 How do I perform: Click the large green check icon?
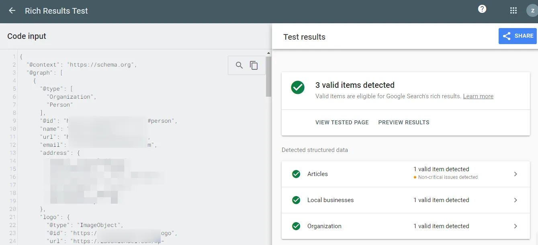[298, 87]
